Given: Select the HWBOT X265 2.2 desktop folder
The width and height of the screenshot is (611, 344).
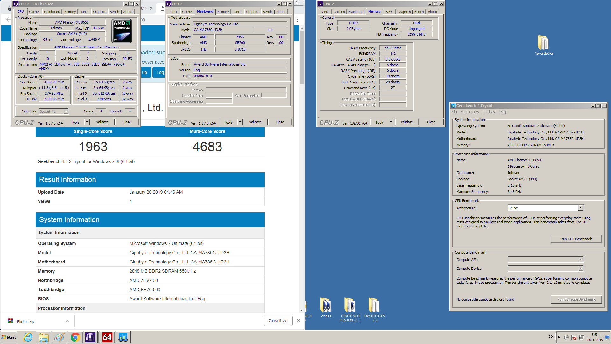Looking at the screenshot, I should [375, 310].
